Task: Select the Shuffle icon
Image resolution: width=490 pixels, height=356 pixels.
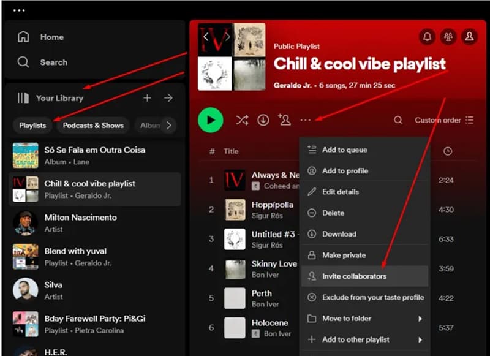Action: 241,120
